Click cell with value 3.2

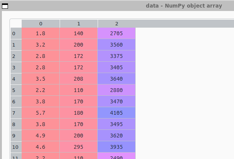click(41, 45)
